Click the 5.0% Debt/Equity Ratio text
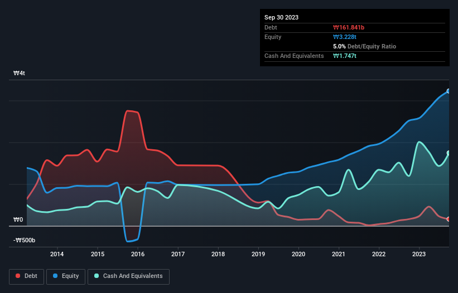458x293 pixels. (x=364, y=46)
